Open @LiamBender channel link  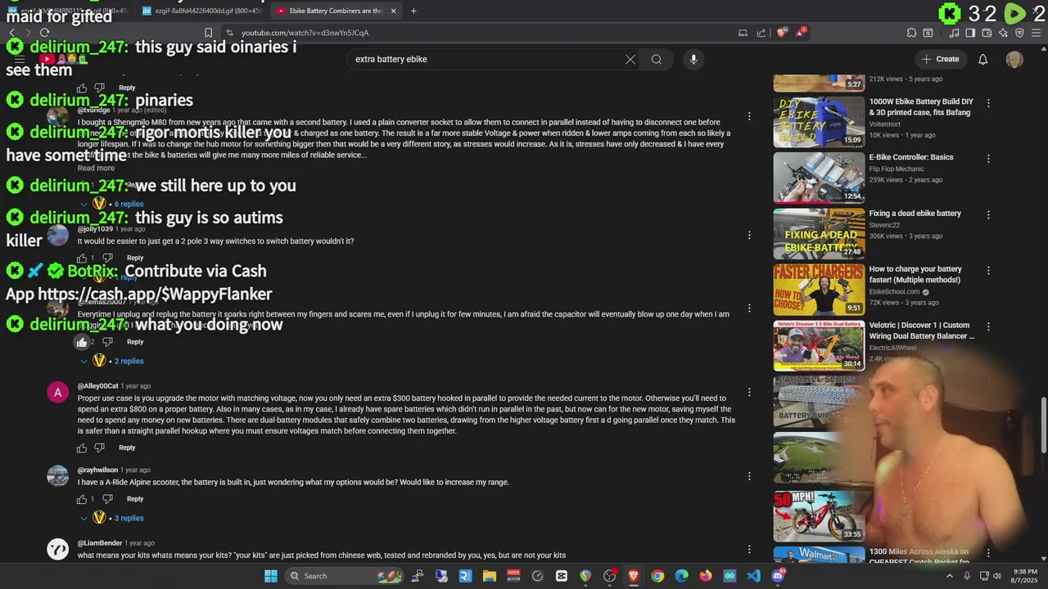[99, 543]
